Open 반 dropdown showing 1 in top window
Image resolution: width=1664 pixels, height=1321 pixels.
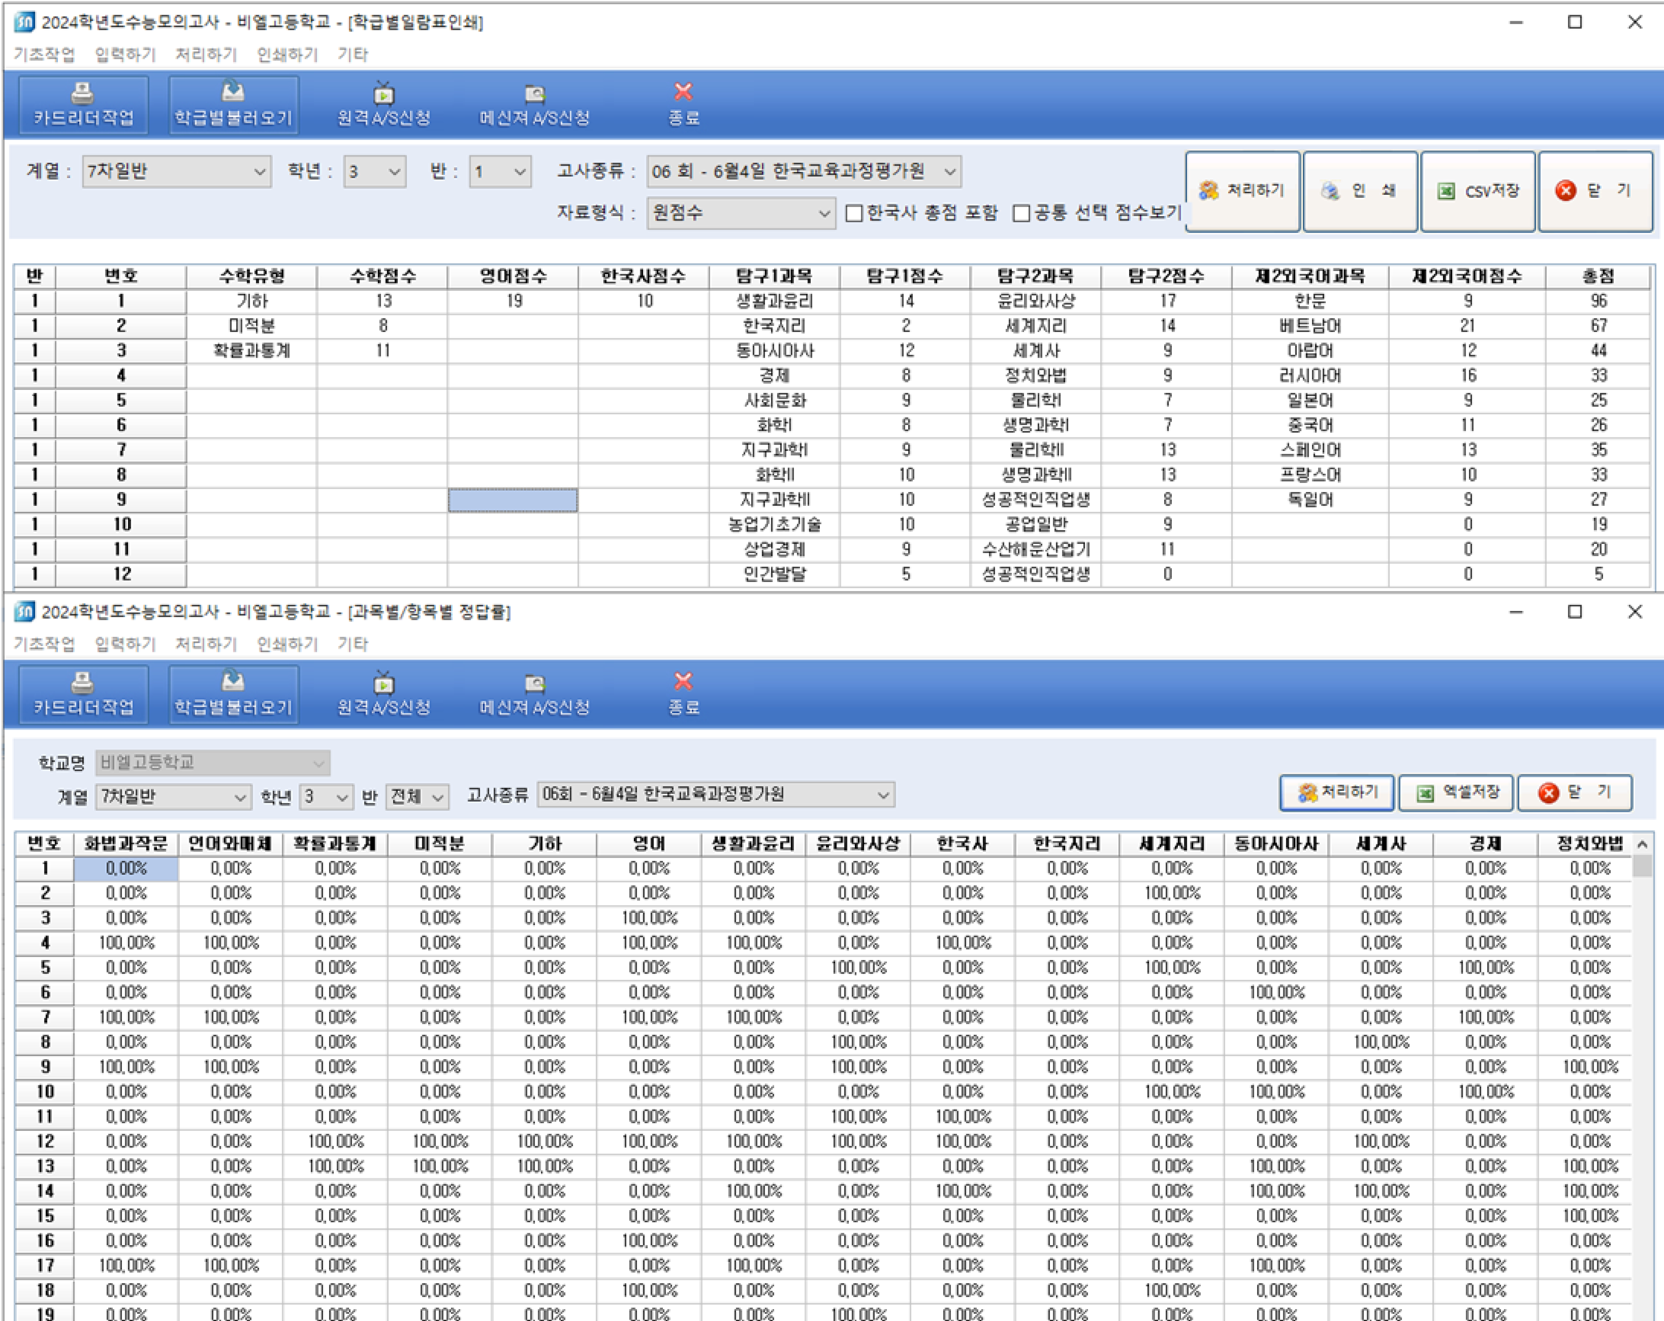pyautogui.click(x=500, y=172)
